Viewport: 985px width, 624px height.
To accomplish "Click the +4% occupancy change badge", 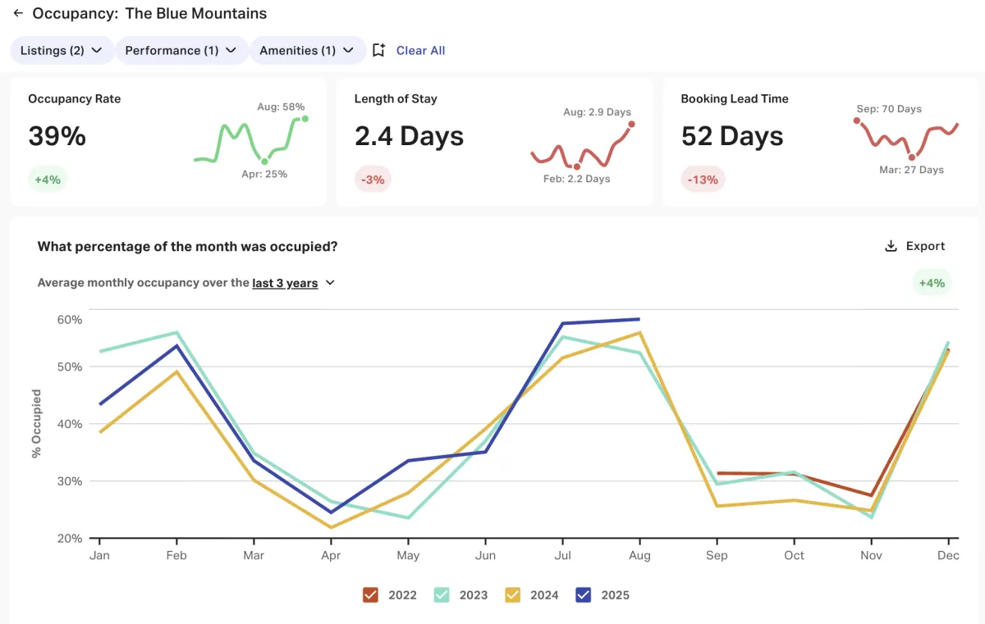I will (x=48, y=179).
